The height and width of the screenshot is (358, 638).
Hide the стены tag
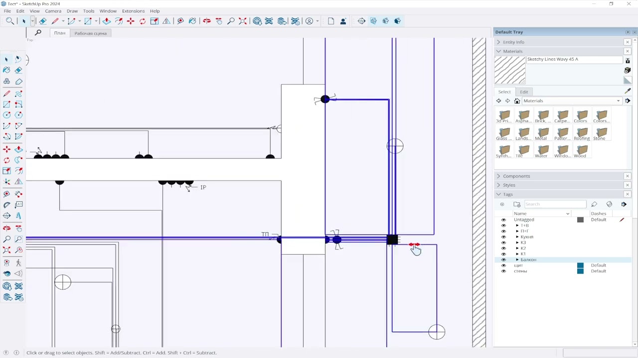[x=503, y=271]
